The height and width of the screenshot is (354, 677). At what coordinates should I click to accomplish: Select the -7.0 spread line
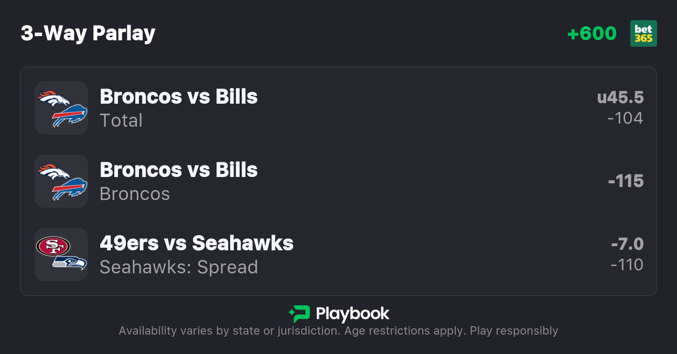(627, 244)
